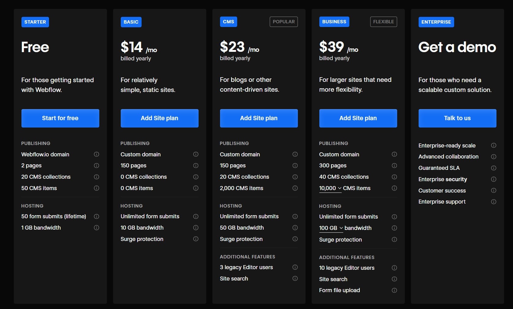The image size is (513, 309).
Task: Click the $39 /mo price text
Action: click(x=339, y=47)
